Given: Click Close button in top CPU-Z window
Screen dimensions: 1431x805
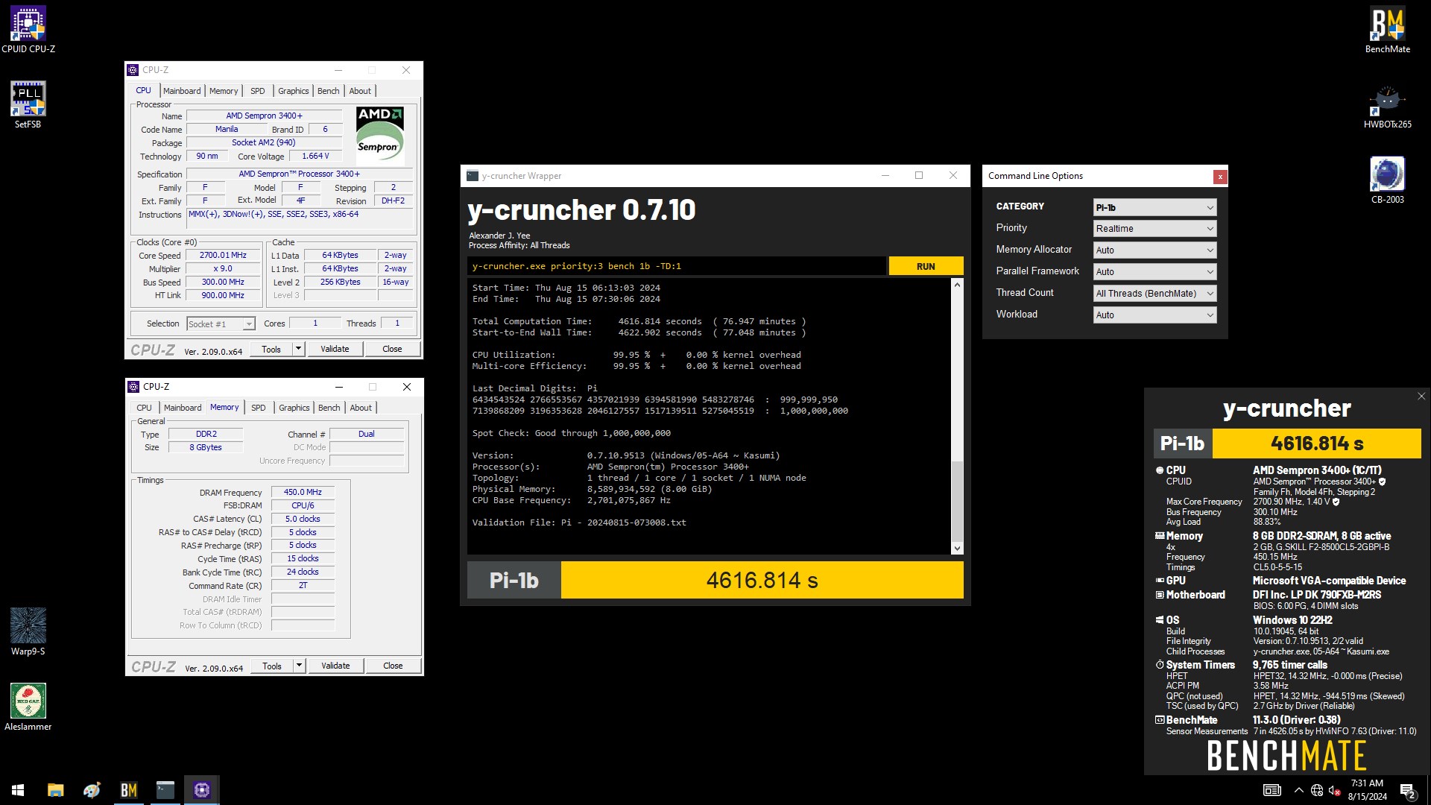Looking at the screenshot, I should click(x=392, y=349).
